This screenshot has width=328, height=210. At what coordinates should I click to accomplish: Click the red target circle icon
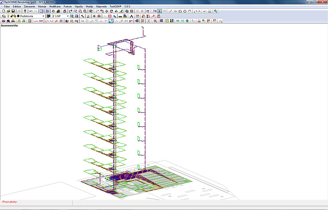99,16
